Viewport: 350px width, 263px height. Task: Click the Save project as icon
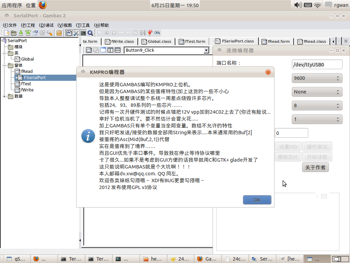pos(28,33)
